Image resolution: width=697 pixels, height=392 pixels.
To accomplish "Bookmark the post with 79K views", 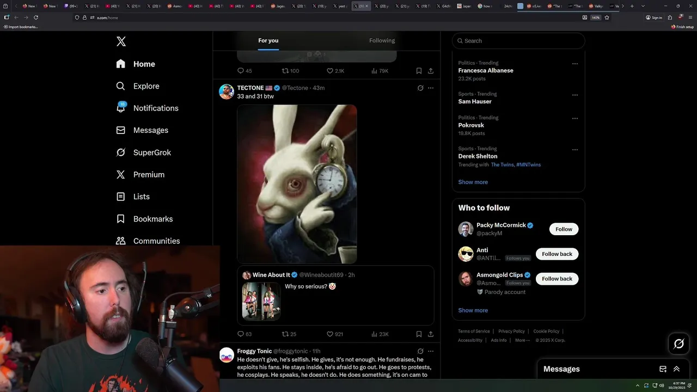I will point(419,71).
